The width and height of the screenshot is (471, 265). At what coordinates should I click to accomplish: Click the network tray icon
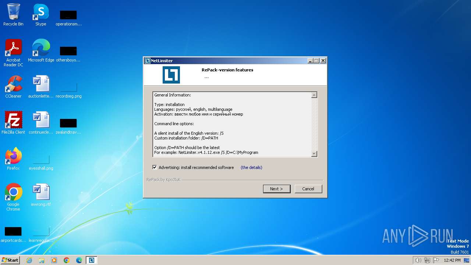[427, 260]
